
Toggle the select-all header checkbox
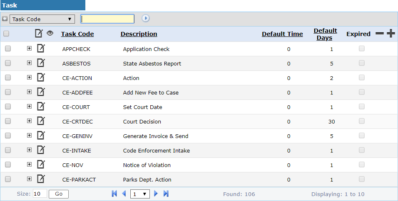click(x=6, y=34)
